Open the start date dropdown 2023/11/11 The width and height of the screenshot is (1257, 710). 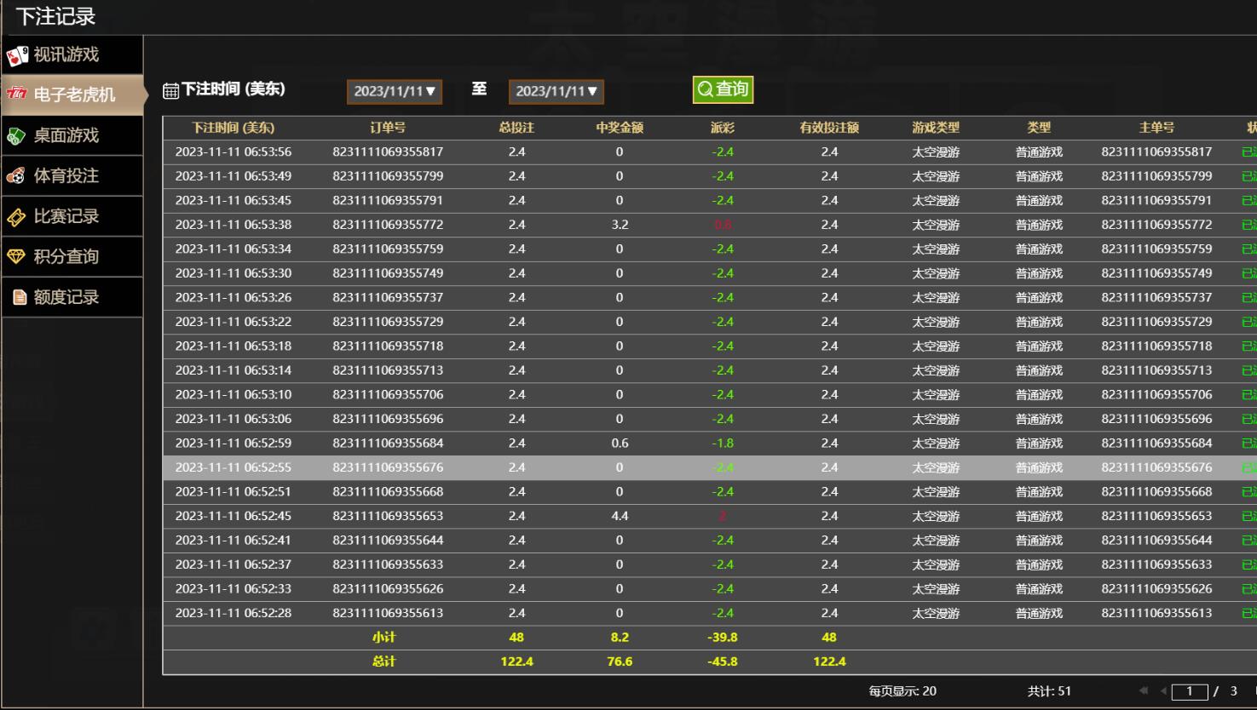coord(395,91)
